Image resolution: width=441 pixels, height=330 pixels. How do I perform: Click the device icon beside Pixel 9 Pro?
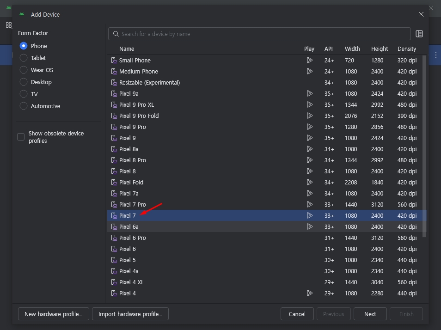(114, 127)
